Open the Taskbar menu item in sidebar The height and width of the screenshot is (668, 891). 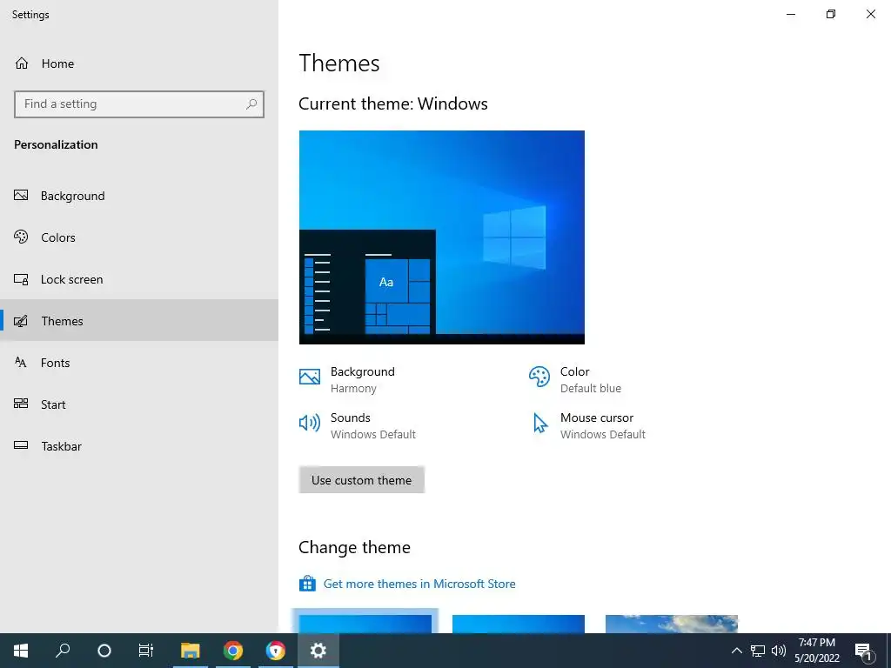pyautogui.click(x=139, y=446)
